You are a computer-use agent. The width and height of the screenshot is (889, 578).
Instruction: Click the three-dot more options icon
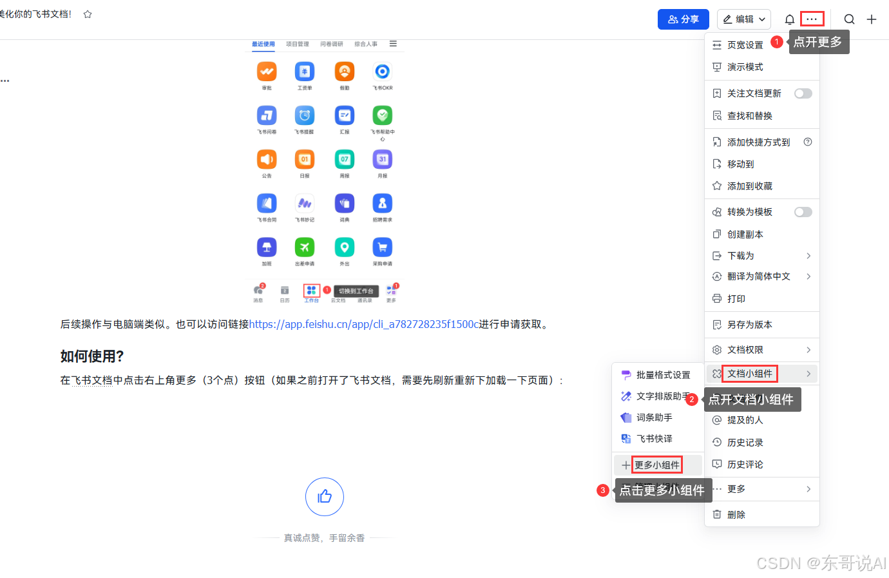coord(812,19)
